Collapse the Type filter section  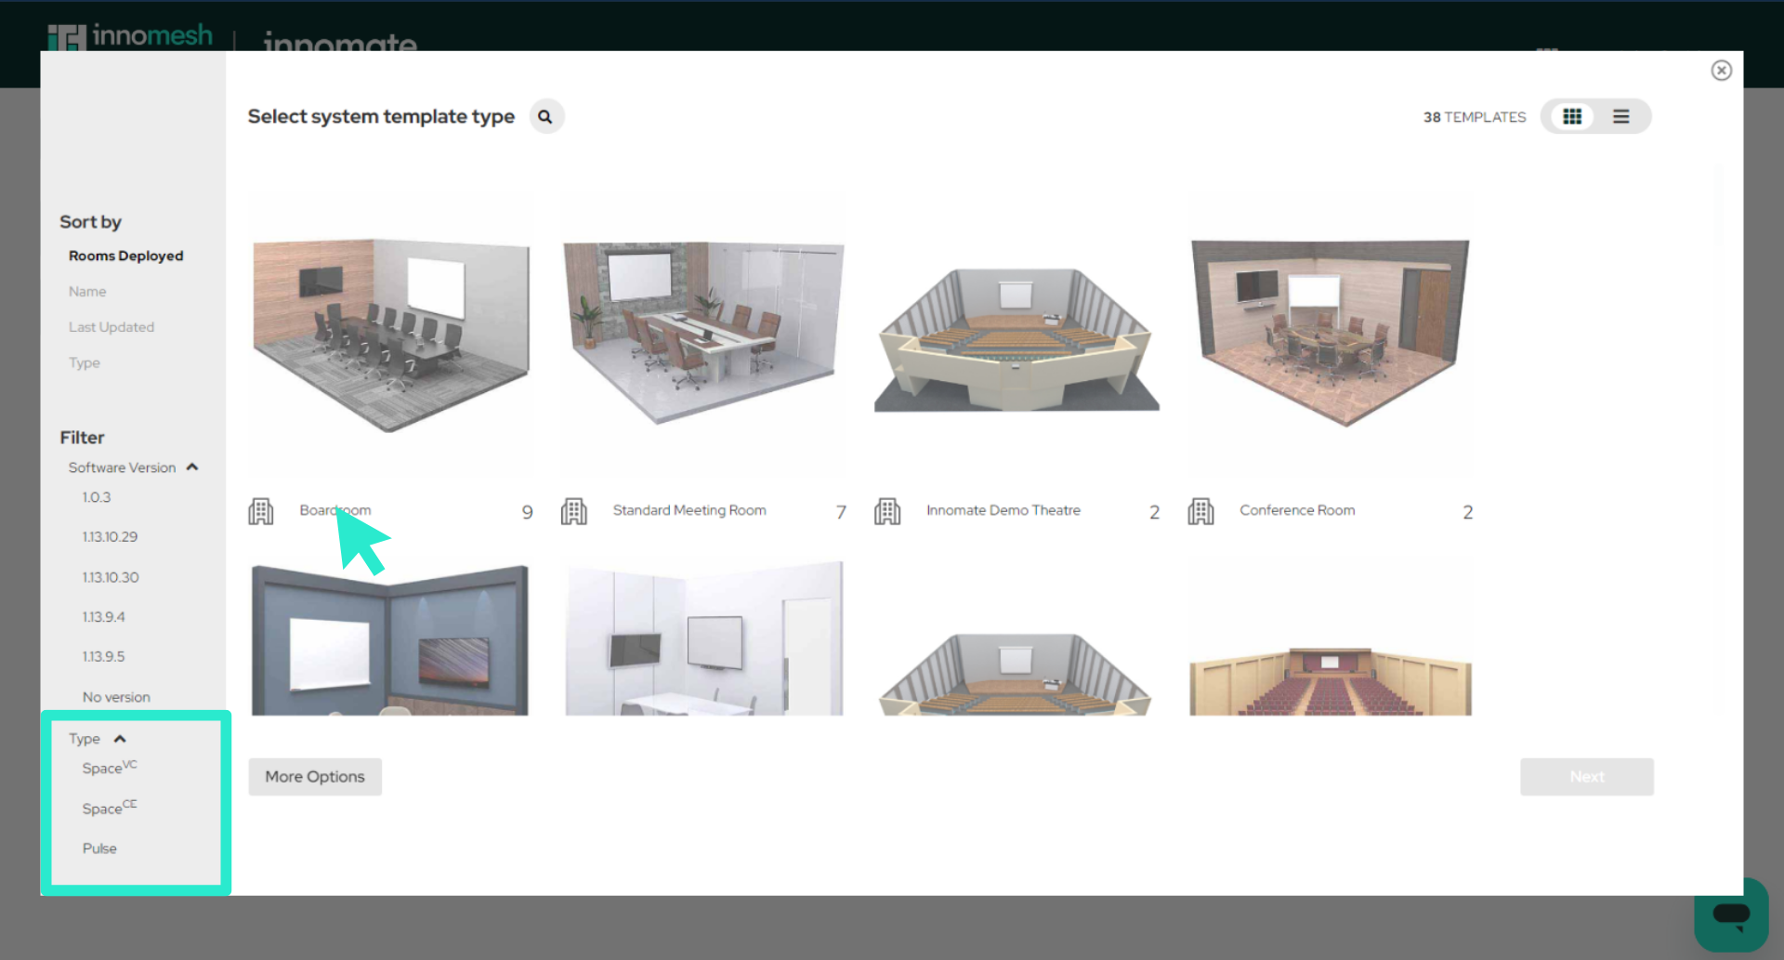pyautogui.click(x=120, y=738)
